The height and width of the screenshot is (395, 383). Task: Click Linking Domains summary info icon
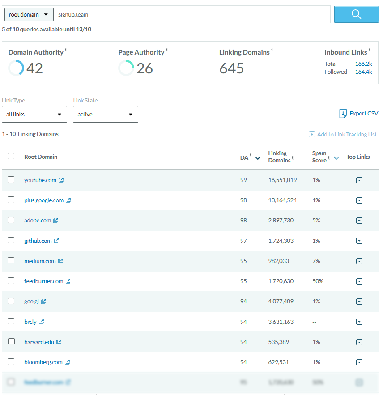coord(272,50)
